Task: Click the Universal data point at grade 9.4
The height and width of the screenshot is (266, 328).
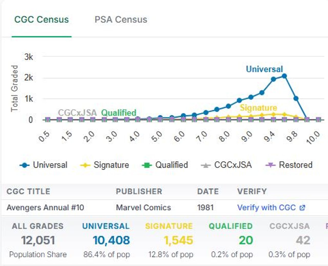Action: [x=273, y=79]
